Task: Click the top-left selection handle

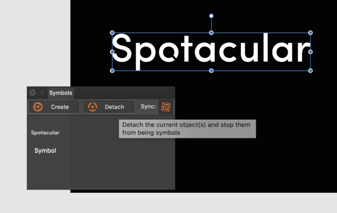Action: tap(112, 33)
